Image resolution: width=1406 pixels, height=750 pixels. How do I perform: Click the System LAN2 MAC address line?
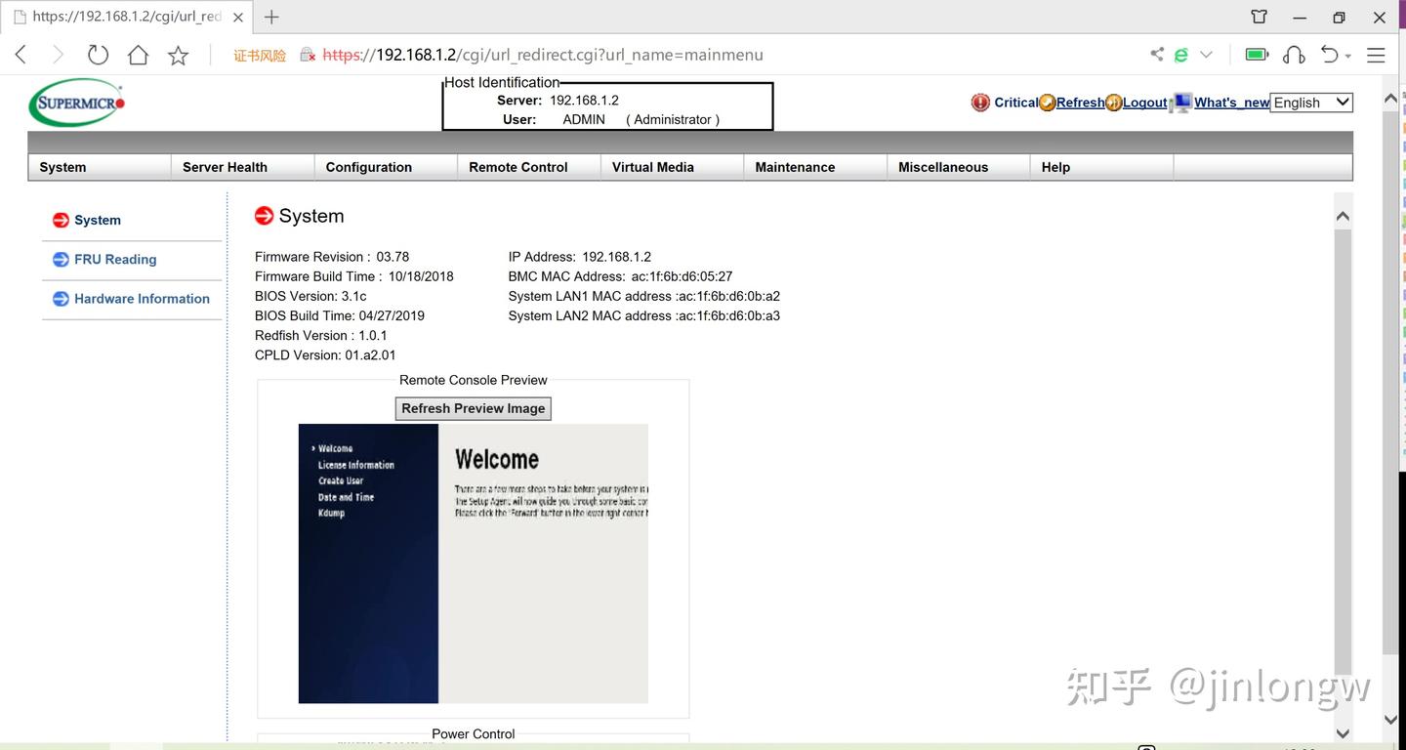pos(644,315)
